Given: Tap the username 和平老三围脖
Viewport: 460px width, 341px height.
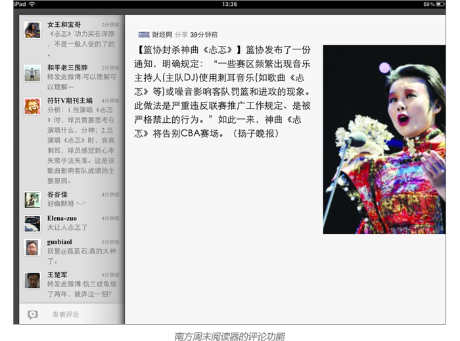Looking at the screenshot, I should 67,67.
